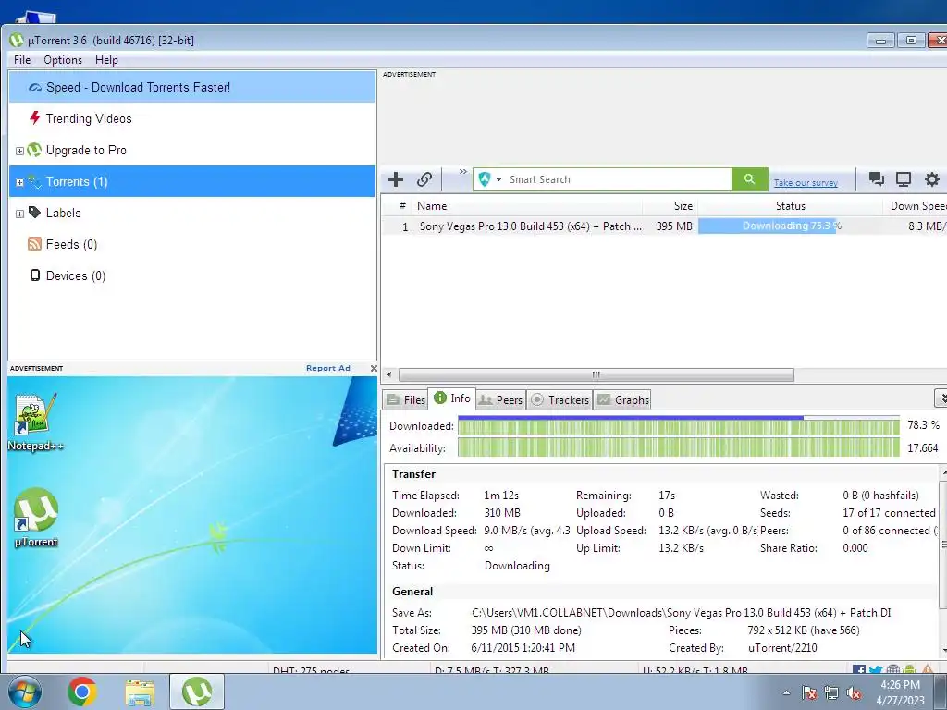Open Preferences via the gear icon

click(x=932, y=178)
